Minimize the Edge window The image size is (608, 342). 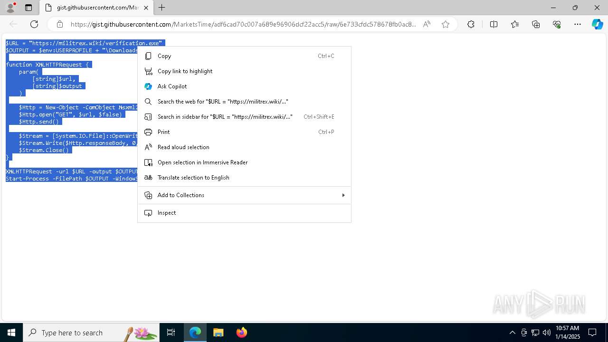[x=553, y=8]
